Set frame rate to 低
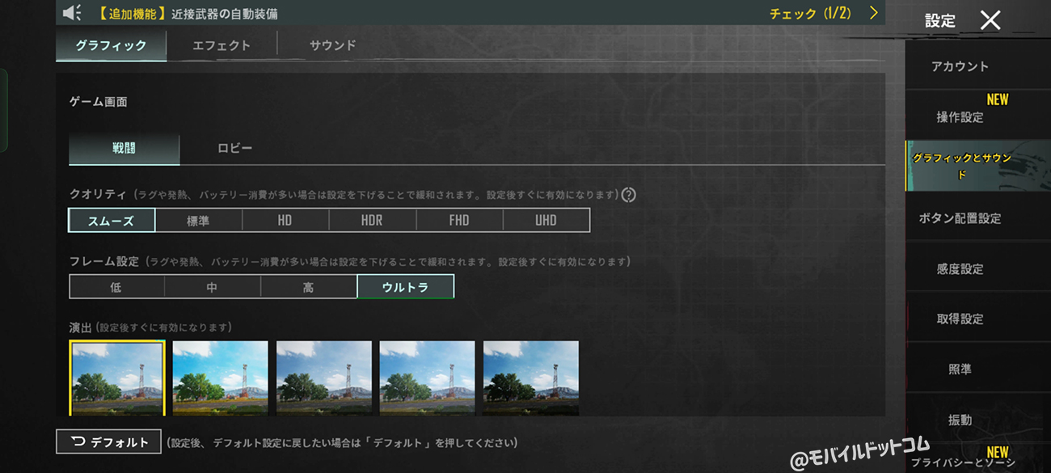 116,287
